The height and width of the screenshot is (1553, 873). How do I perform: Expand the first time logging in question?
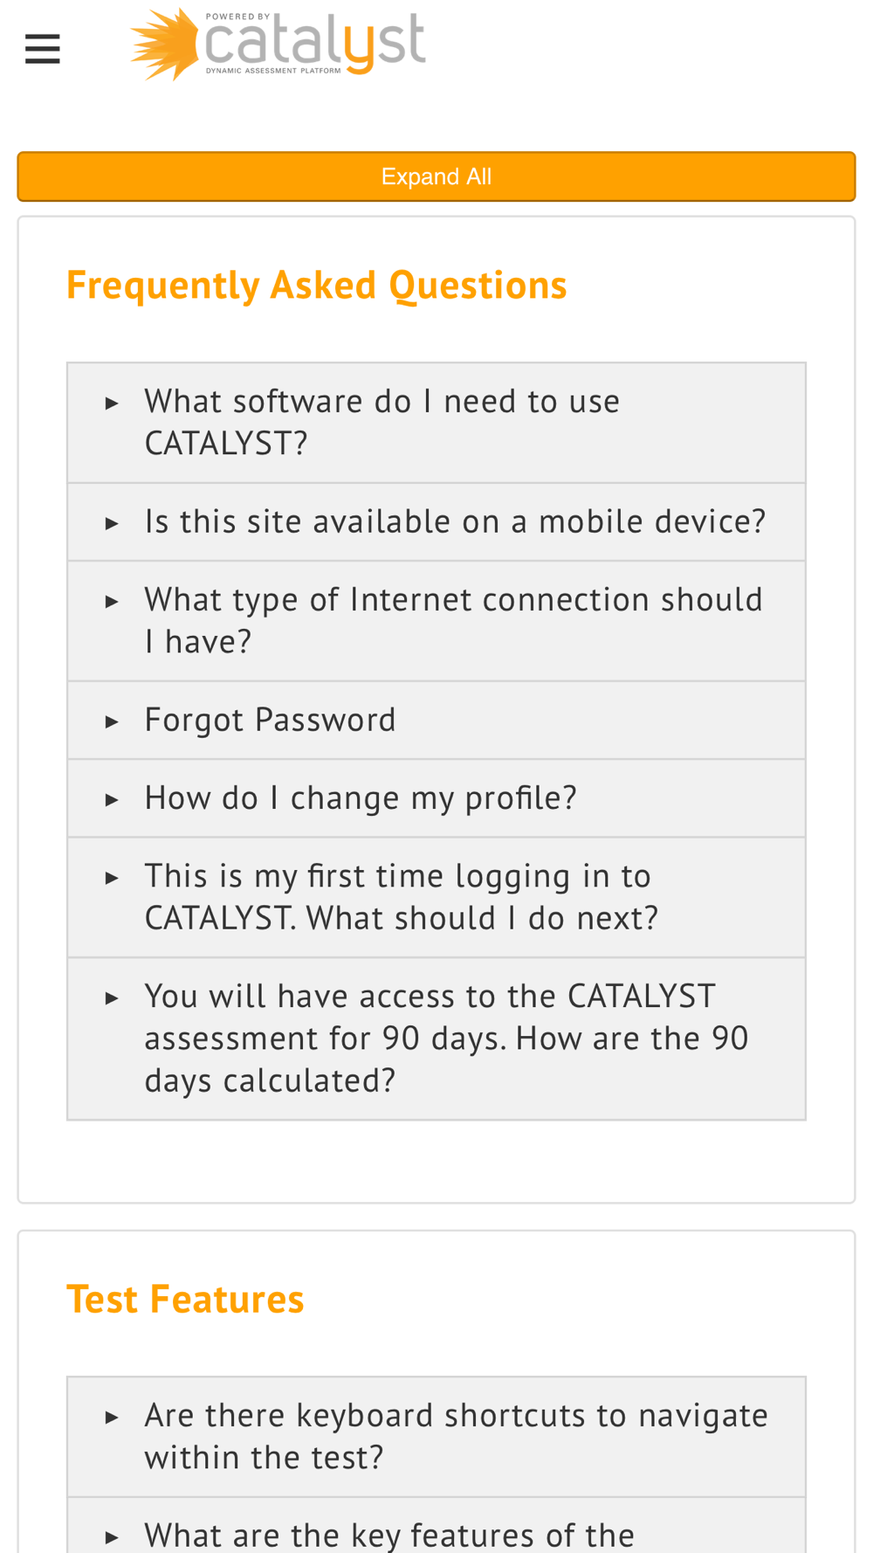(436, 898)
